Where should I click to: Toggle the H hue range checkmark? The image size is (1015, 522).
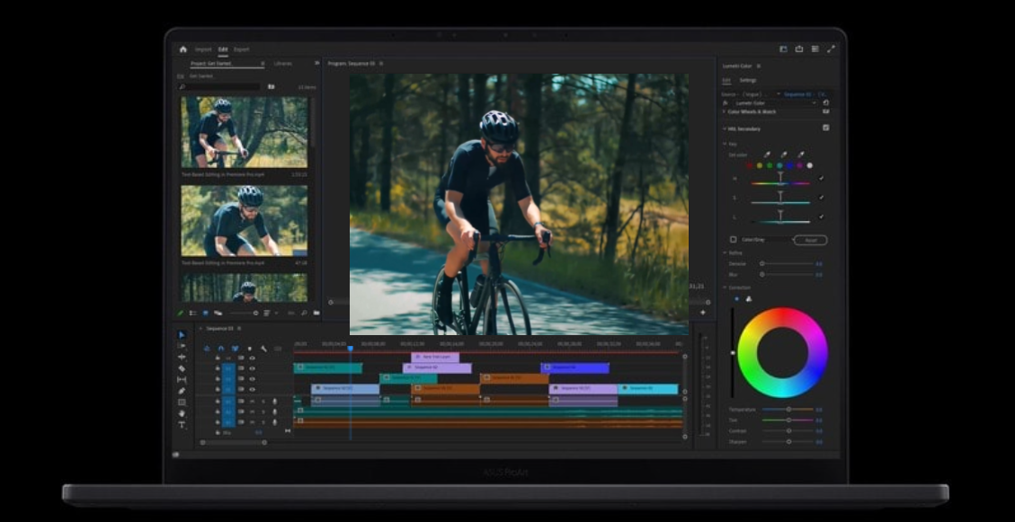coord(821,179)
